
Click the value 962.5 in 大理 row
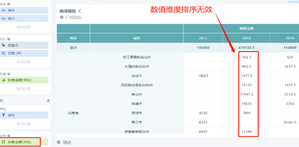[246, 66]
